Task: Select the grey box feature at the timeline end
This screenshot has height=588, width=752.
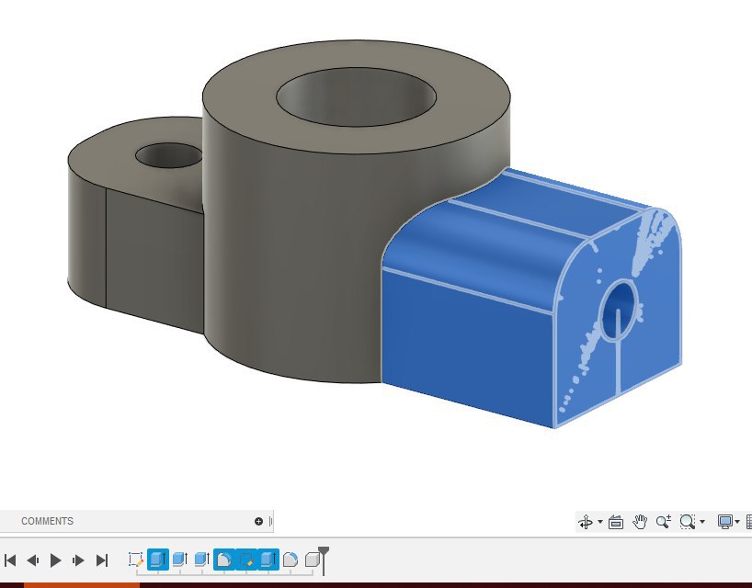Action: pyautogui.click(x=313, y=560)
